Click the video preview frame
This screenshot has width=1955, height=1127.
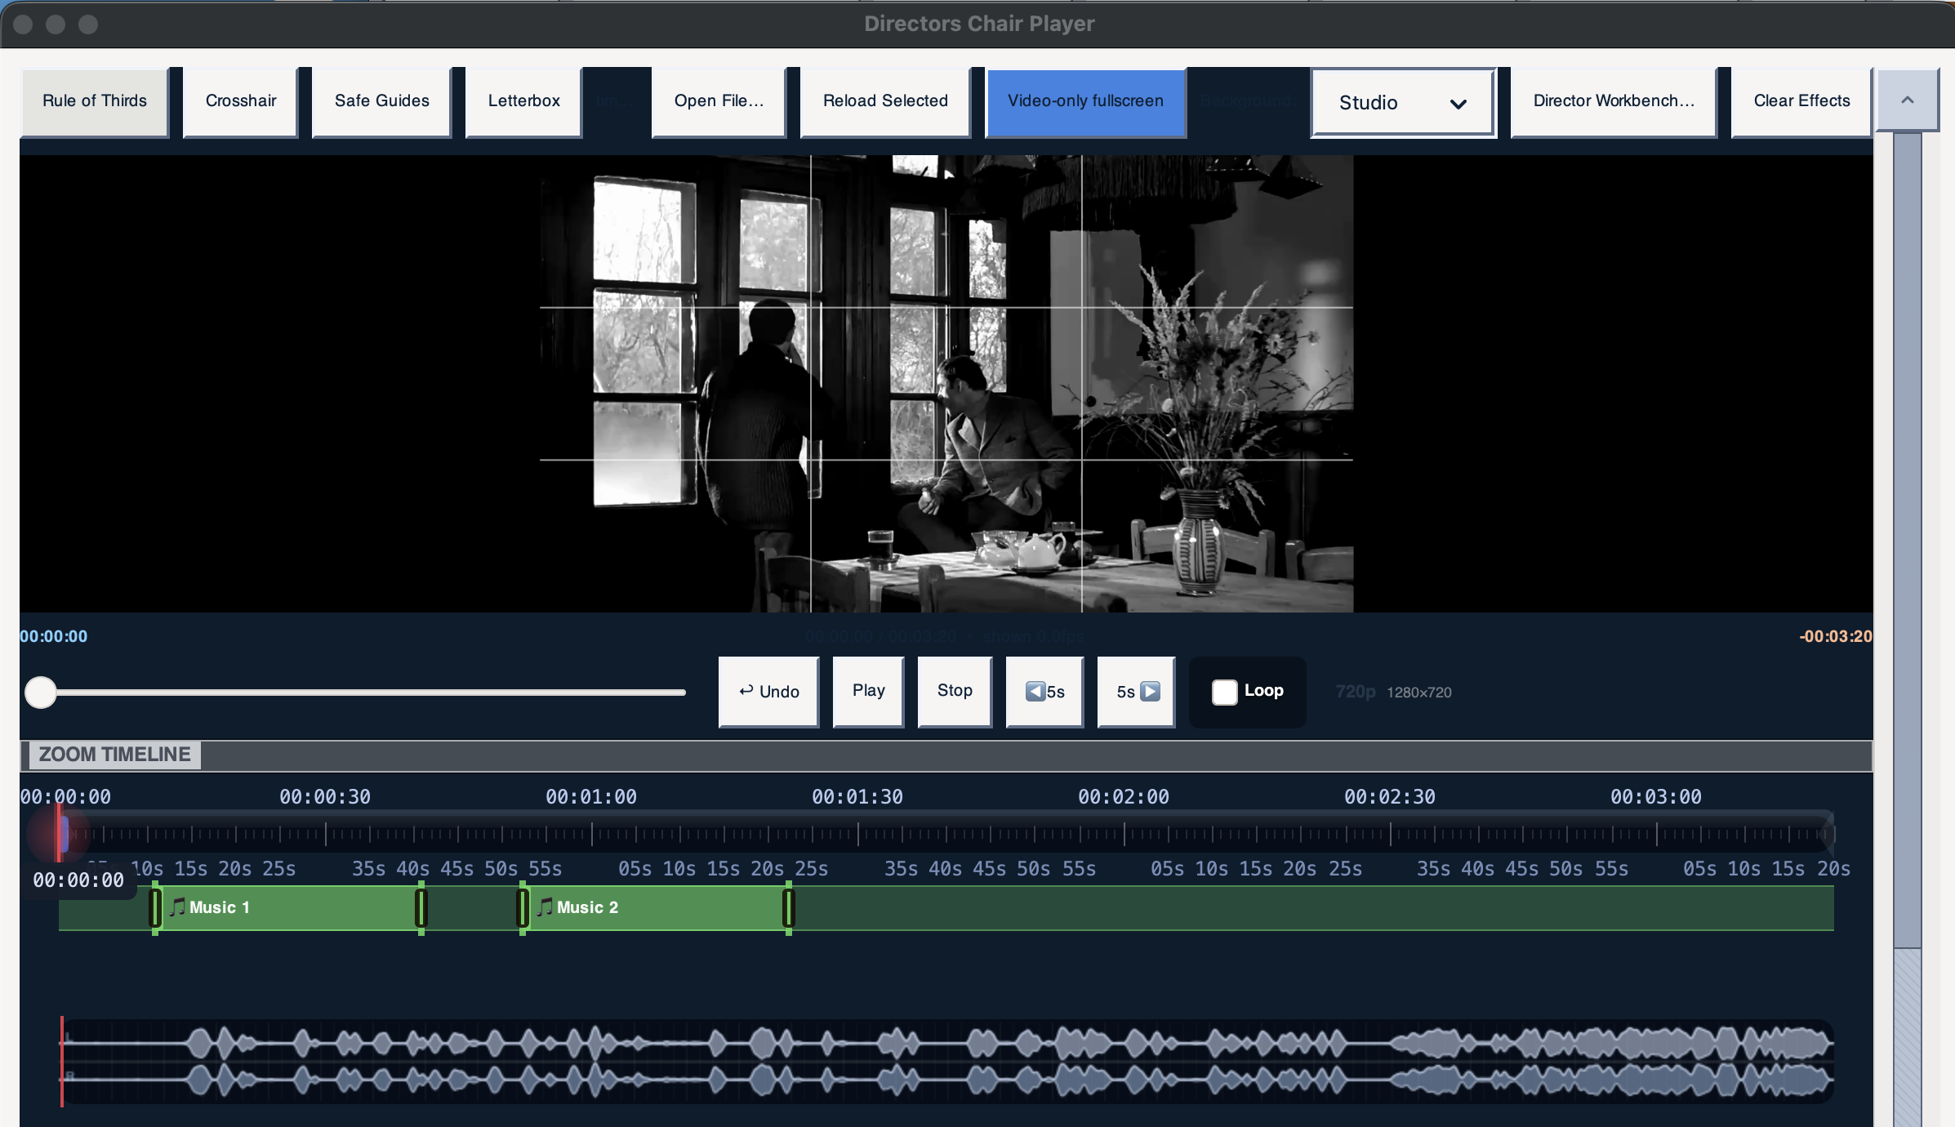946,383
